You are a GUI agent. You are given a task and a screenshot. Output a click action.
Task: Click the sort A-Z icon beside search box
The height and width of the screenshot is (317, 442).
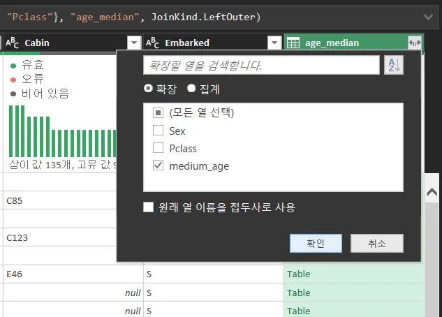click(x=393, y=66)
